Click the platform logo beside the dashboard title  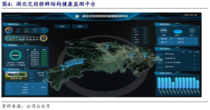pos(77,16)
